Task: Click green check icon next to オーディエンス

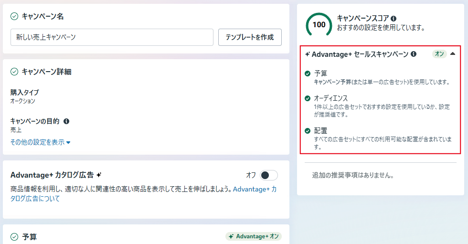Action: tap(308, 98)
